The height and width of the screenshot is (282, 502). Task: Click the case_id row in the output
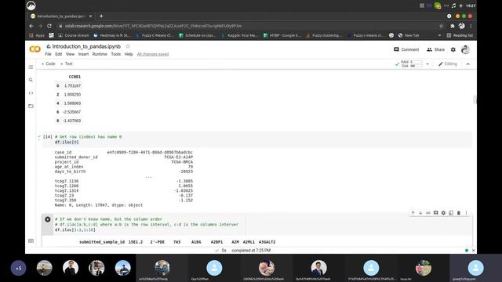click(x=124, y=153)
